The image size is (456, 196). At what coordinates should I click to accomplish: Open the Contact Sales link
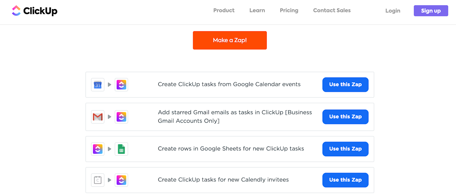coord(332,10)
